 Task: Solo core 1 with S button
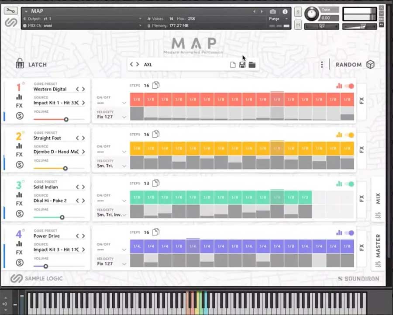20,116
